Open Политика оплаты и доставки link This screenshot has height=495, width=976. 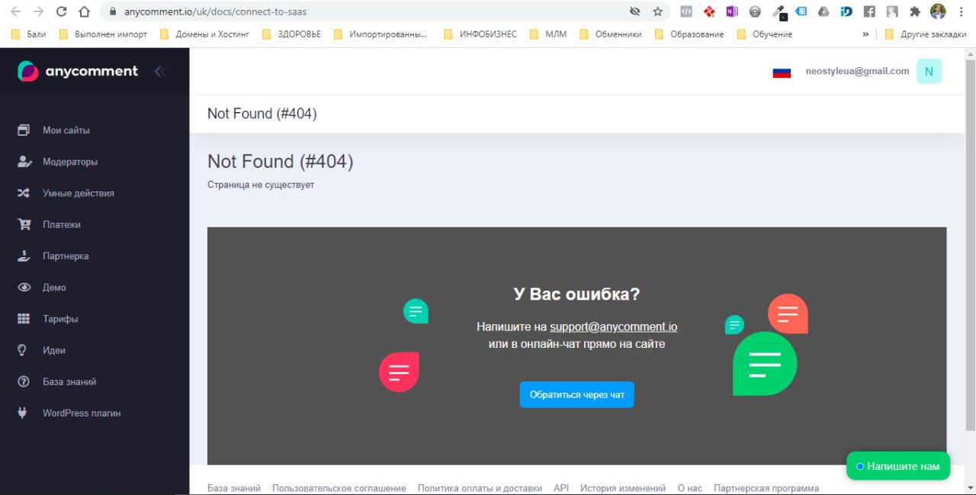point(480,488)
